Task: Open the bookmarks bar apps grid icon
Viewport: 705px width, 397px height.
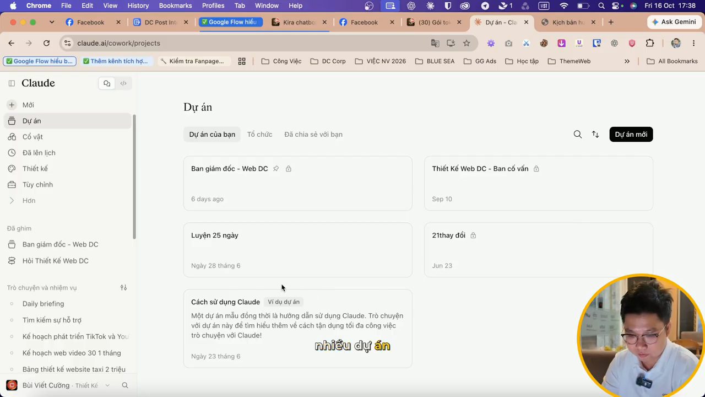Action: (242, 61)
